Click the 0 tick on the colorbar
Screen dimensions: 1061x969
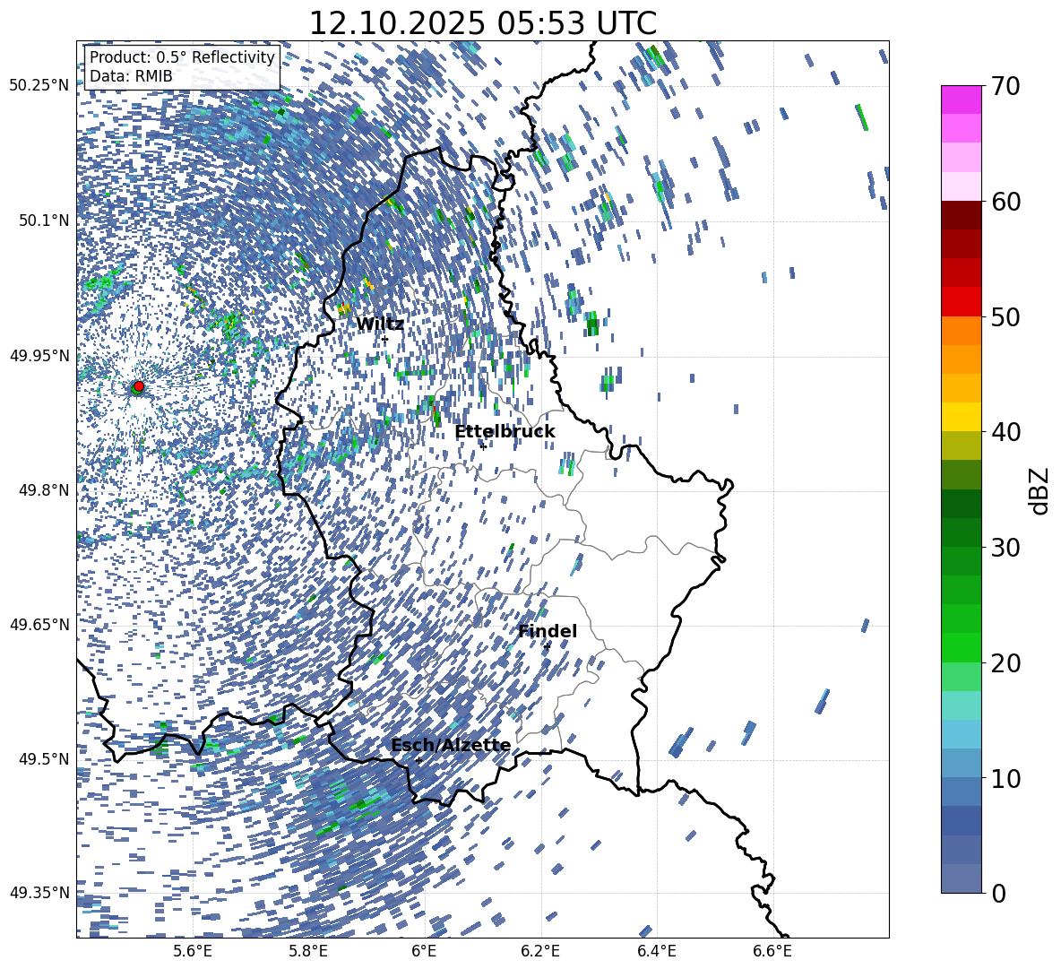998,894
